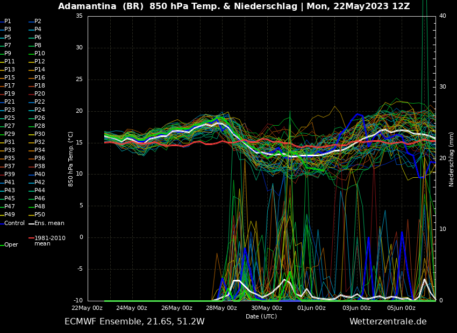Select legend item P7
The height and width of the screenshot is (333, 457).
pos(6,46)
